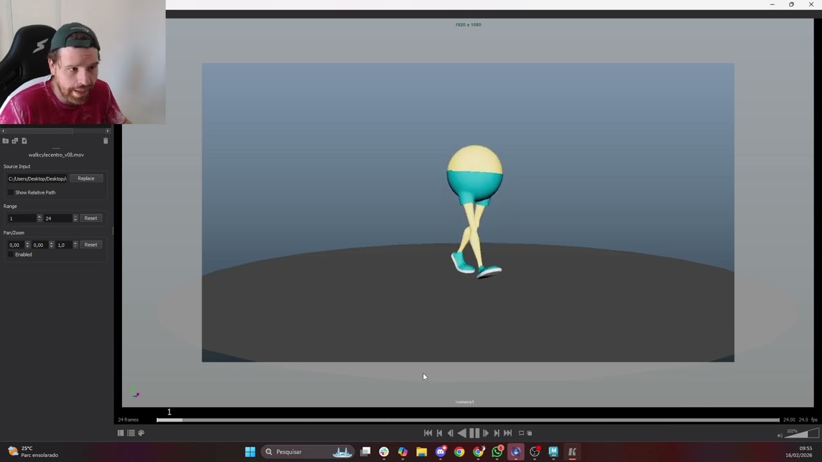Open Slack from the taskbar
822x462 pixels.
point(384,452)
